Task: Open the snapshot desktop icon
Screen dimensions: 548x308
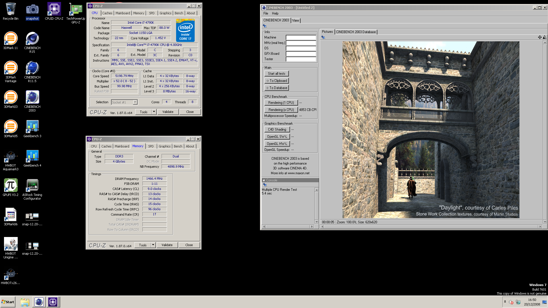Action: pyautogui.click(x=32, y=11)
